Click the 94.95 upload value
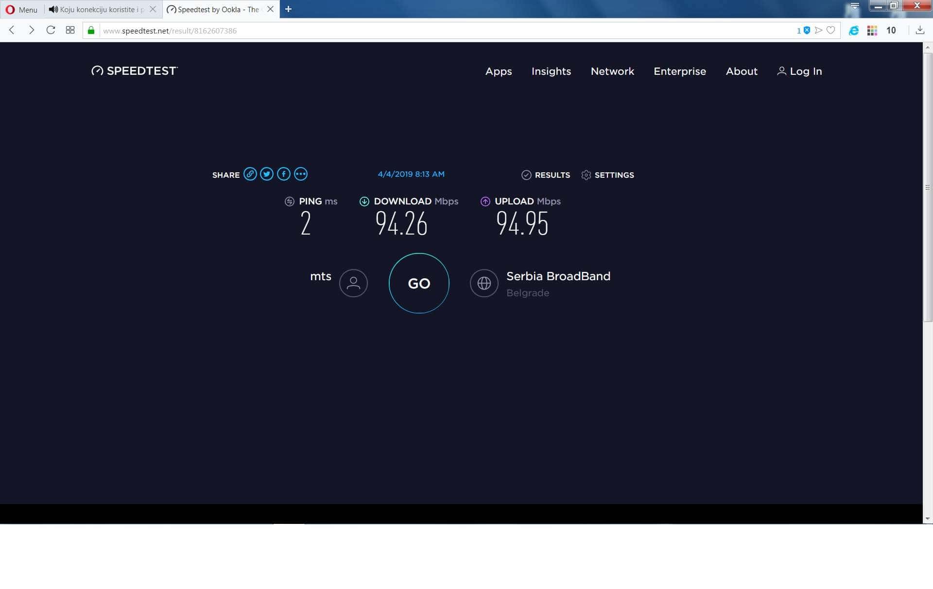 click(522, 224)
